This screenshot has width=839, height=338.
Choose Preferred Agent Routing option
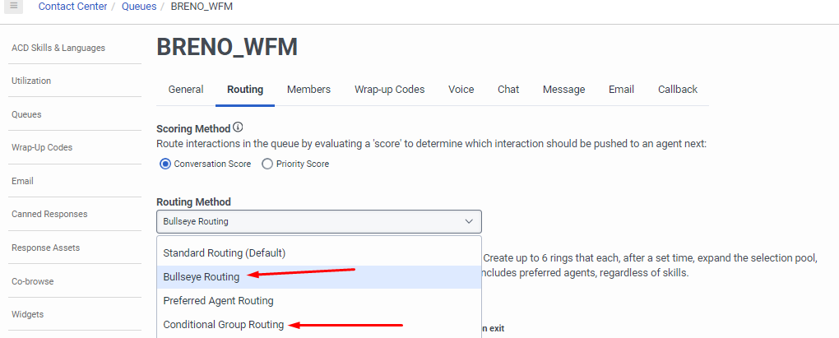[x=218, y=301]
